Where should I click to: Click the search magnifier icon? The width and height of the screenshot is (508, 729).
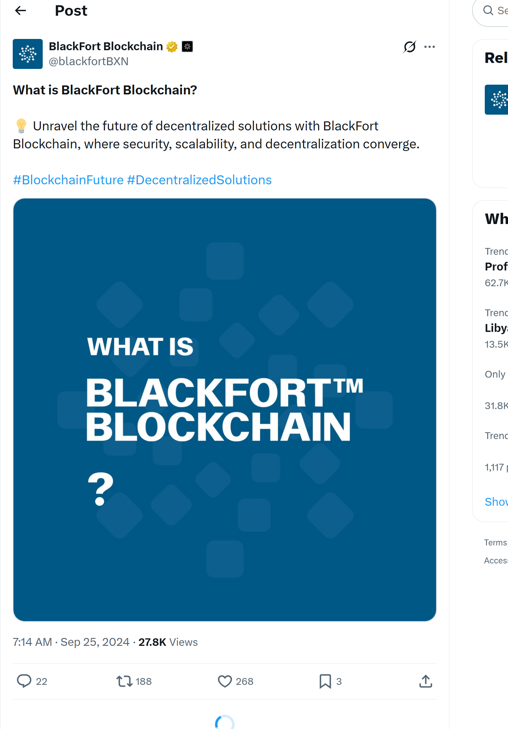coord(488,10)
